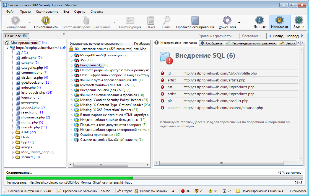Click the Find (Найти) magnifier icon
Viewport: 309px width, 196px height.
click(167, 20)
